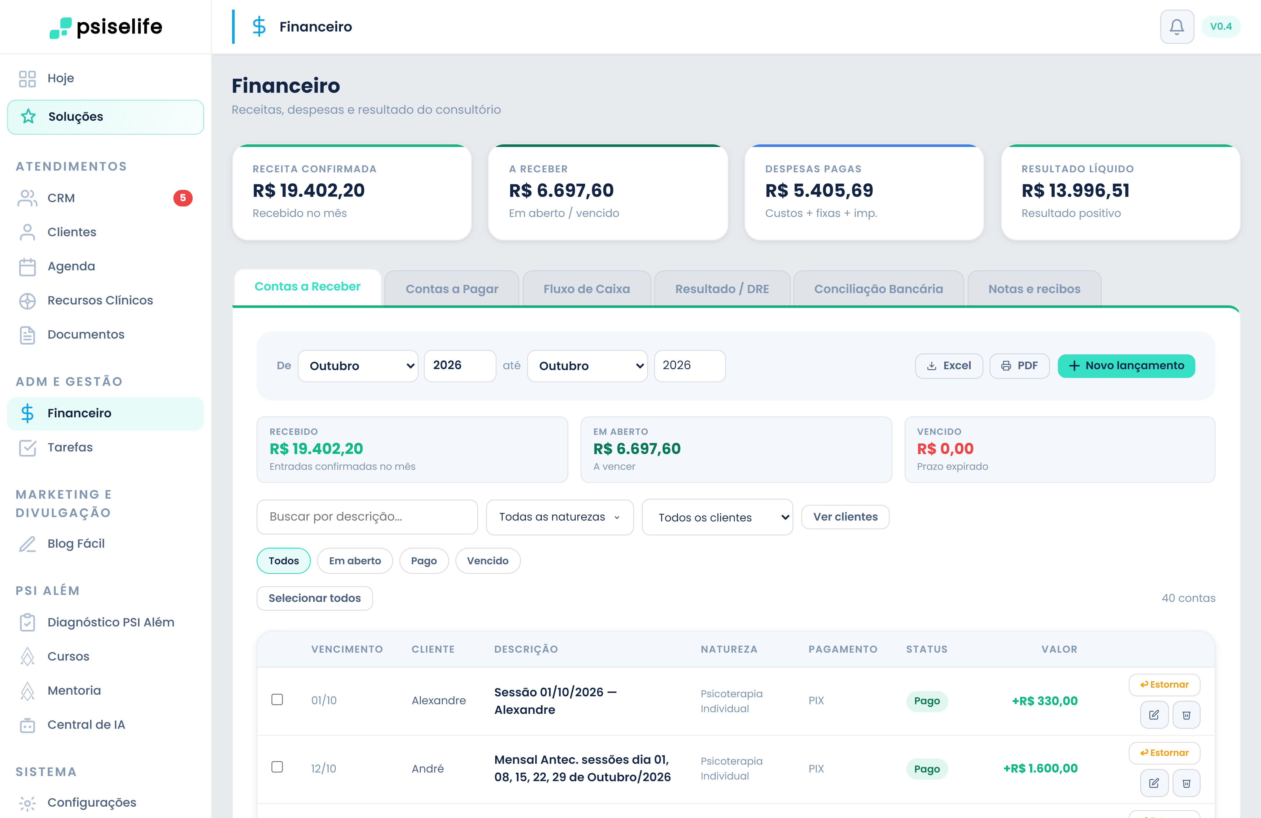Select the Vencido status filter chip
The height and width of the screenshot is (818, 1261).
click(x=487, y=561)
